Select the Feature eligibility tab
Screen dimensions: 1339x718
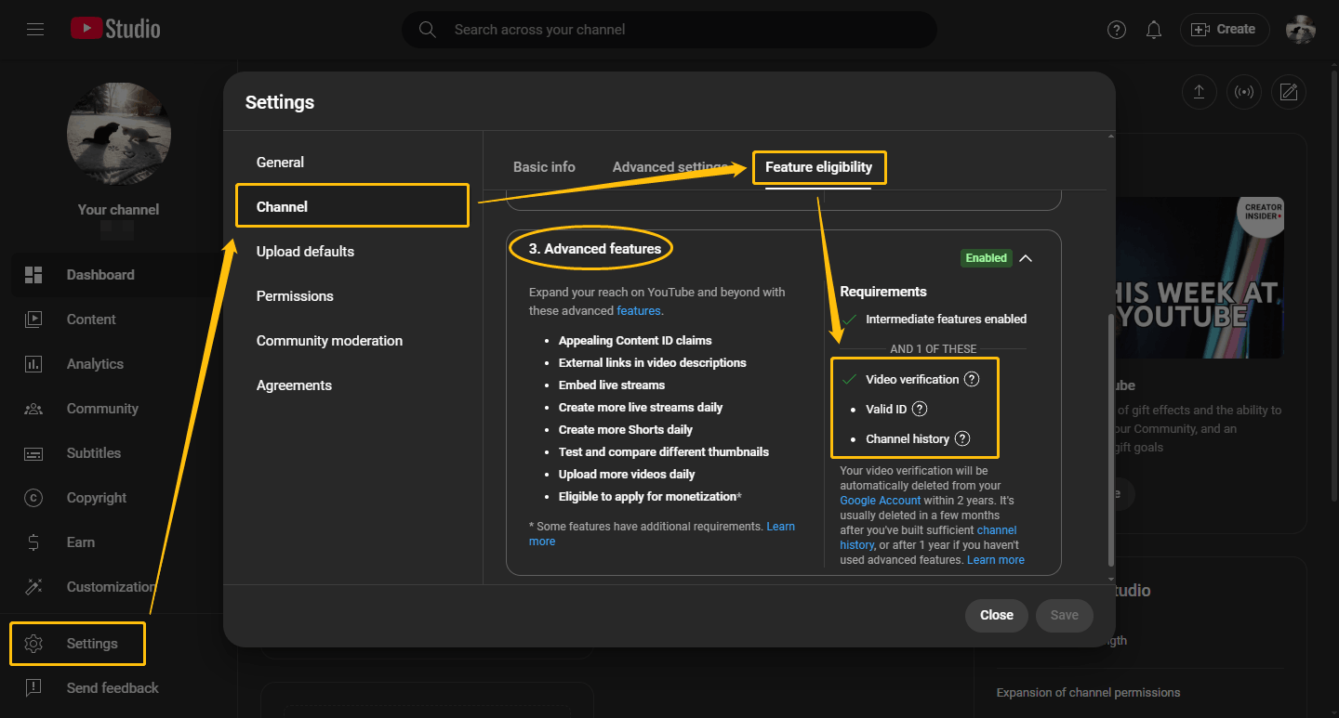[818, 167]
